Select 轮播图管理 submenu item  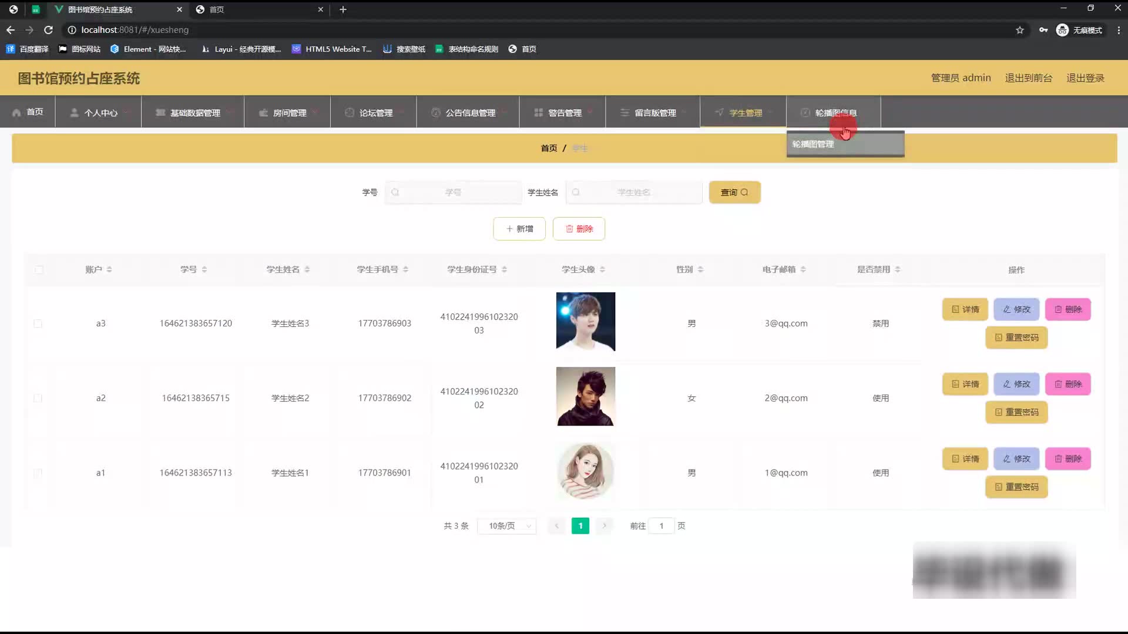(x=814, y=144)
